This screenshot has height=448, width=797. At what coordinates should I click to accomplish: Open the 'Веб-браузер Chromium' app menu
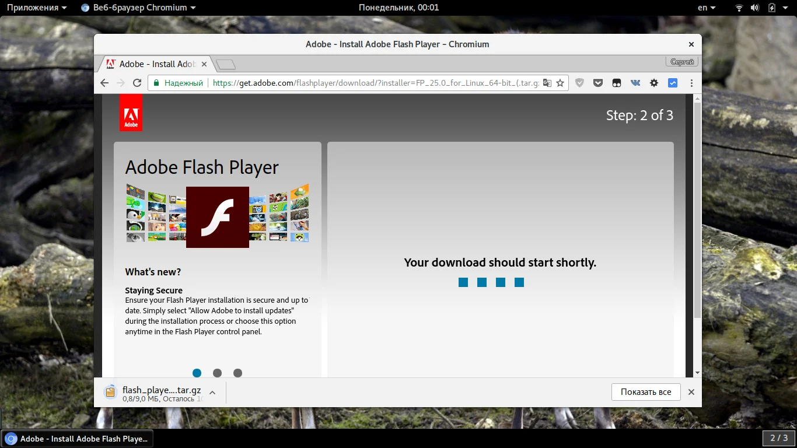pyautogui.click(x=138, y=8)
